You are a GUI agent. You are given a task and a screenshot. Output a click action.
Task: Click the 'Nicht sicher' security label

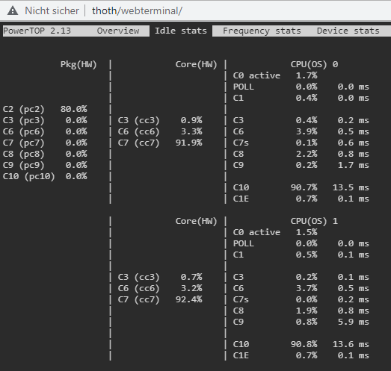coord(52,10)
